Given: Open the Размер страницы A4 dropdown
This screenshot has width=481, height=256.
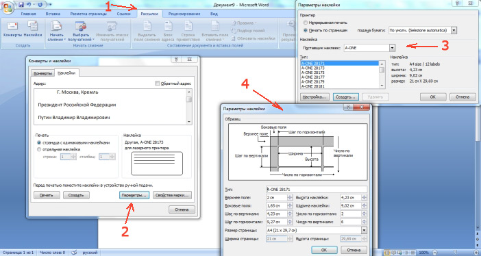Looking at the screenshot, I should click(364, 230).
